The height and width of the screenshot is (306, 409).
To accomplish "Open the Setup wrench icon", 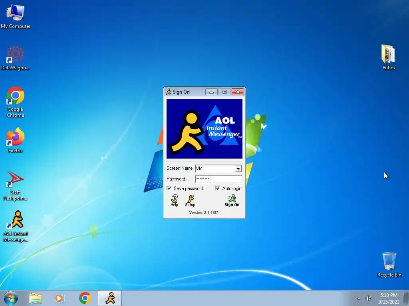I will click(190, 201).
